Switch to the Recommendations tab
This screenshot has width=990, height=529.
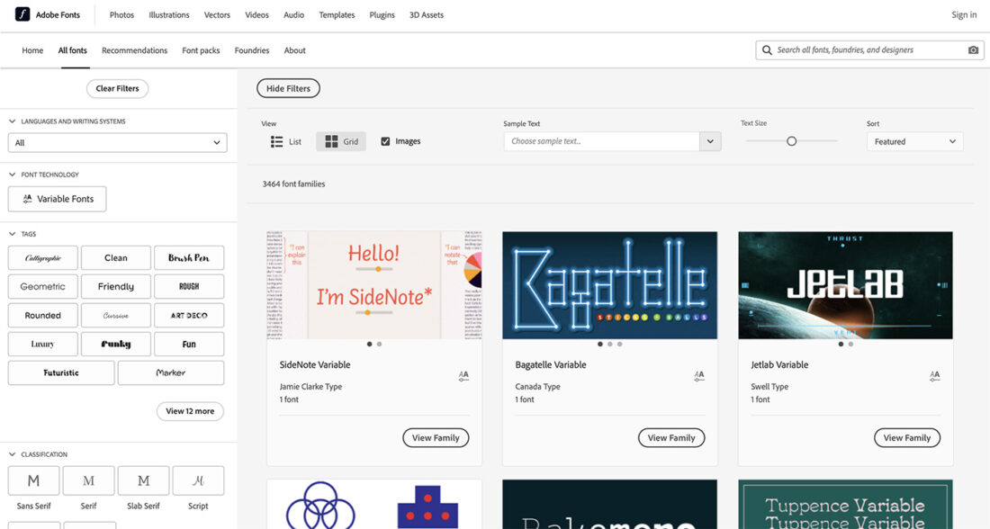[x=134, y=50]
